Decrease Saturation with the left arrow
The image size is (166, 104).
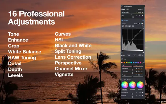(x=136, y=69)
